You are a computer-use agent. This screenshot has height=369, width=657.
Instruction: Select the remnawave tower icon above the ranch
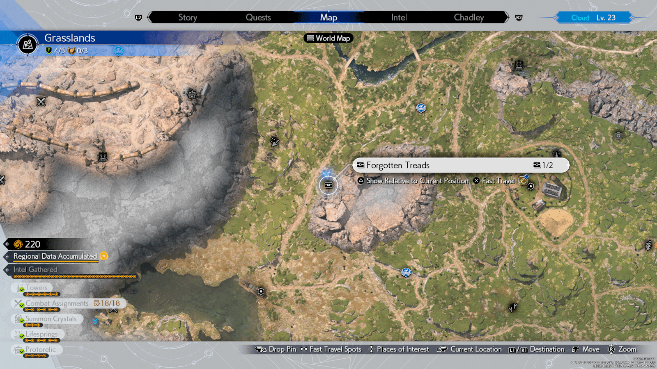(556, 154)
